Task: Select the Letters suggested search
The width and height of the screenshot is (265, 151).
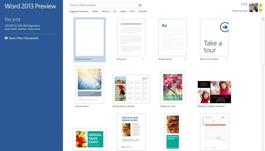Action: pos(95,11)
